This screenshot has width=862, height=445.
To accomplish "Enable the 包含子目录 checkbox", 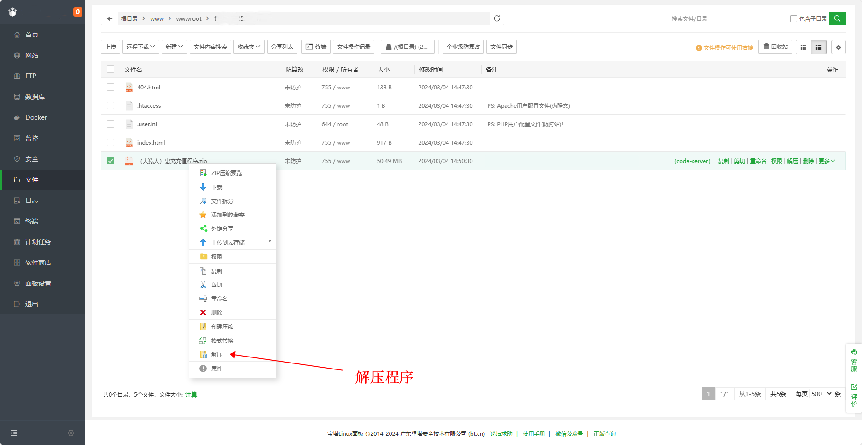I will click(793, 19).
